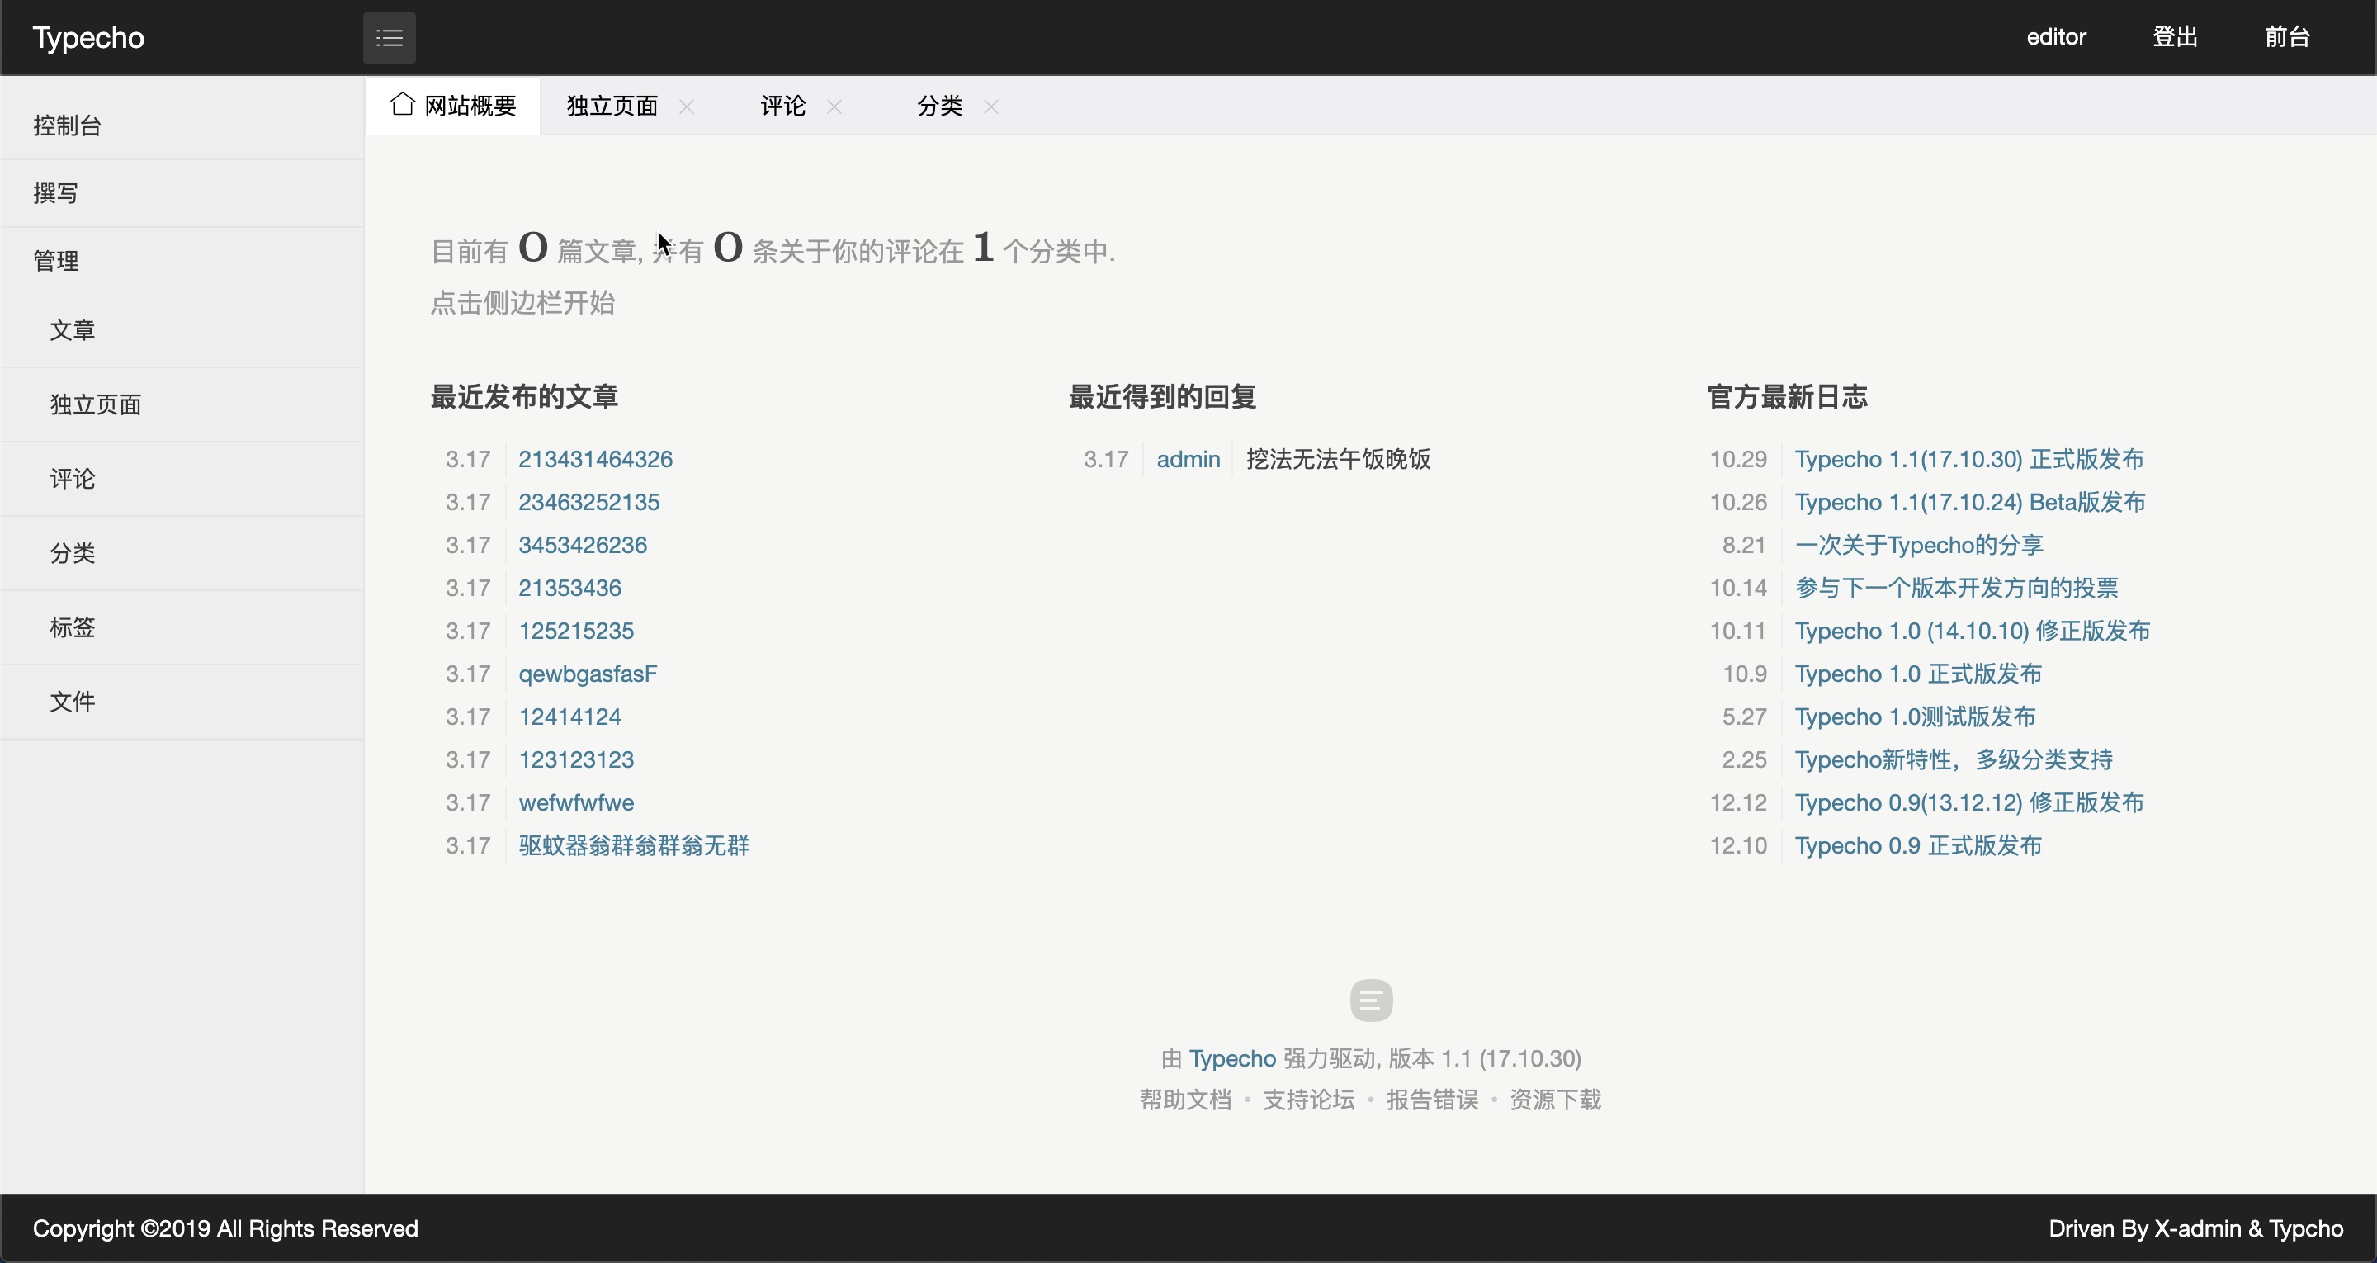Open 标签 in the sidebar
Screen dimensions: 2377x1263
pos(72,628)
